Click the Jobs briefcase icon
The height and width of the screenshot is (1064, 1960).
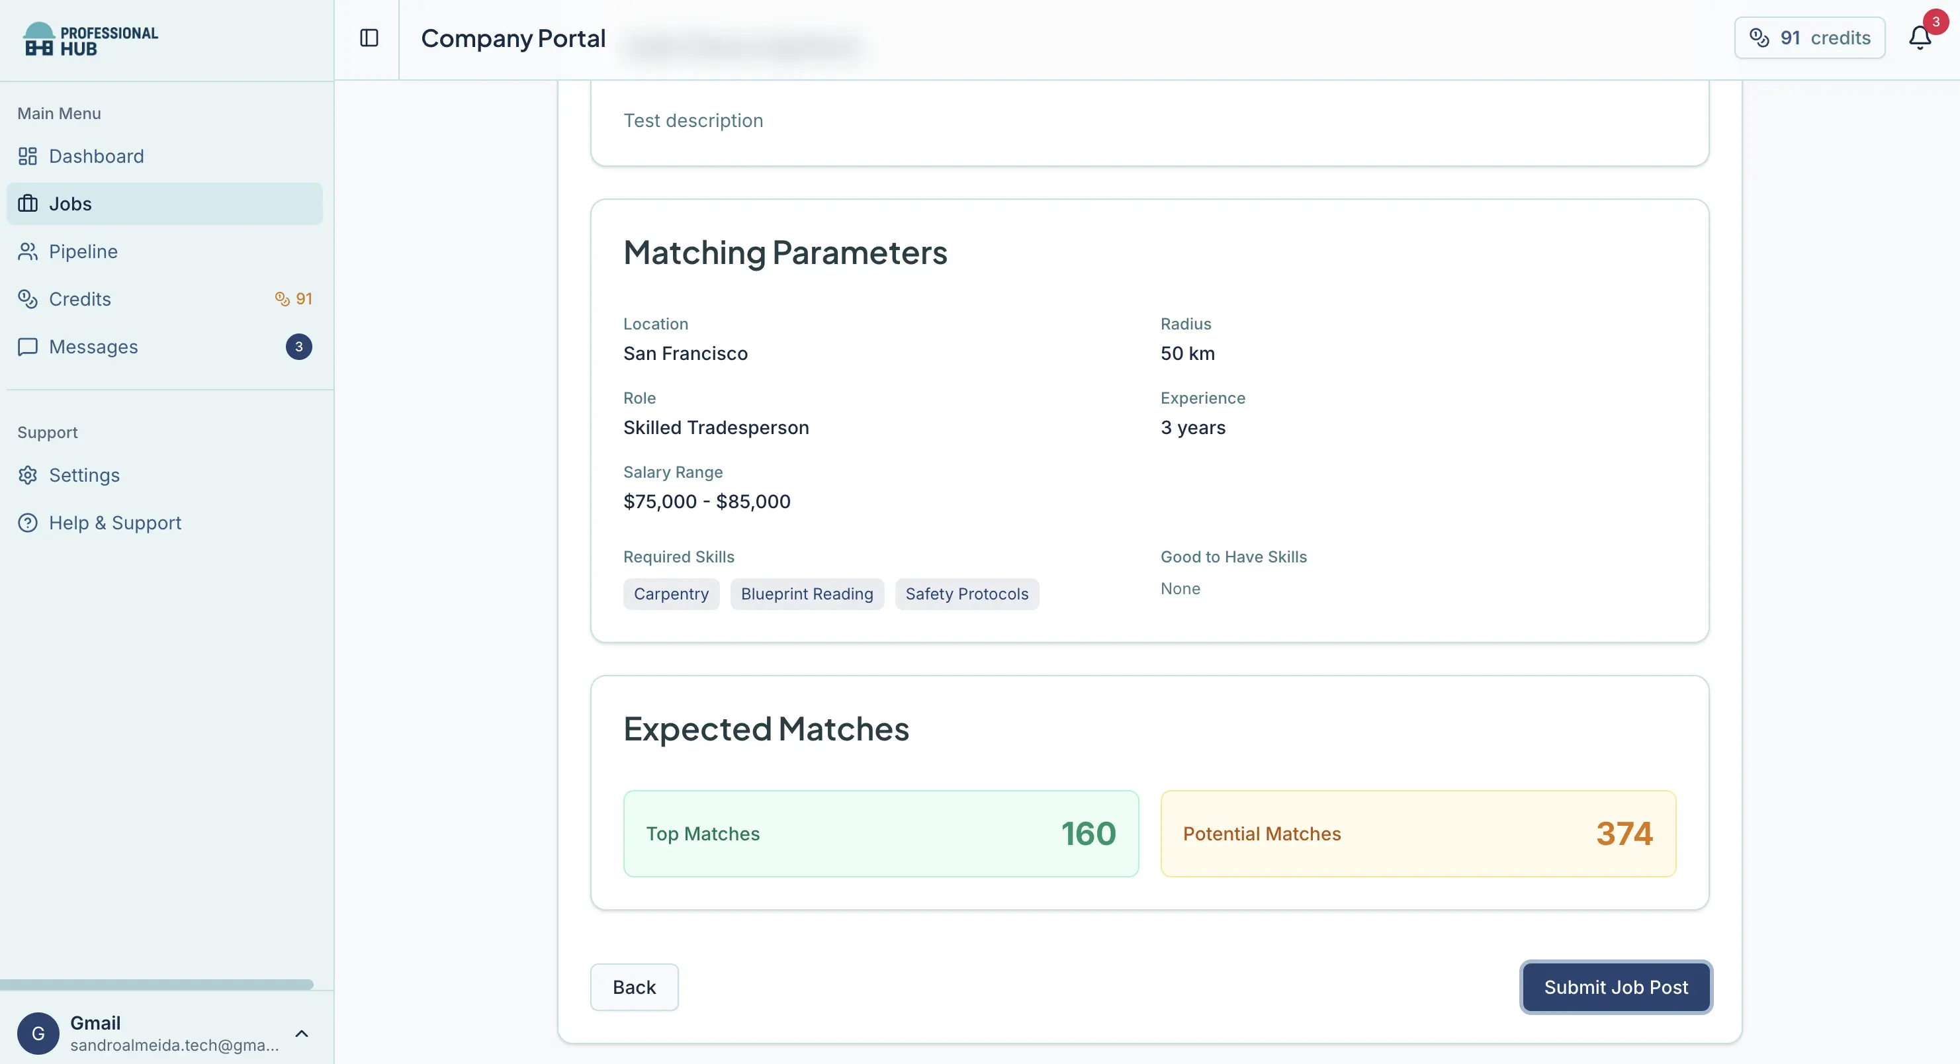coord(27,204)
